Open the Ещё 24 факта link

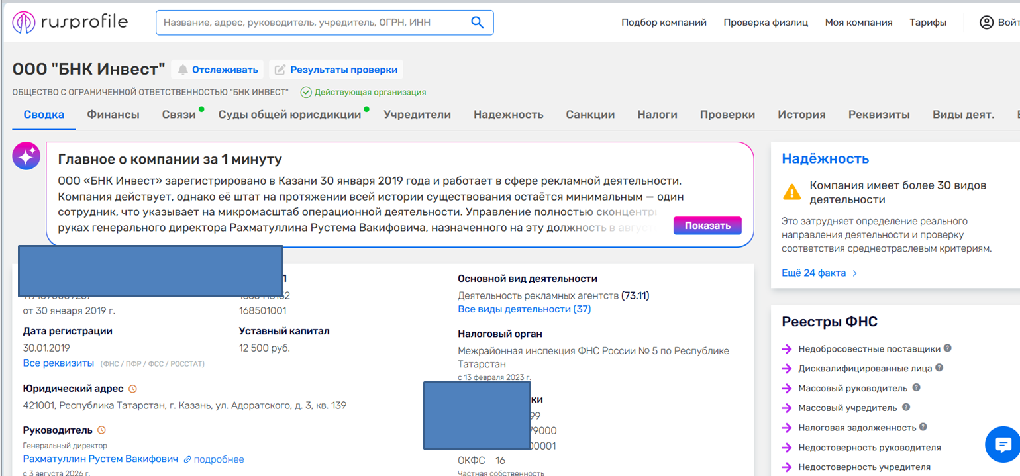(x=814, y=273)
